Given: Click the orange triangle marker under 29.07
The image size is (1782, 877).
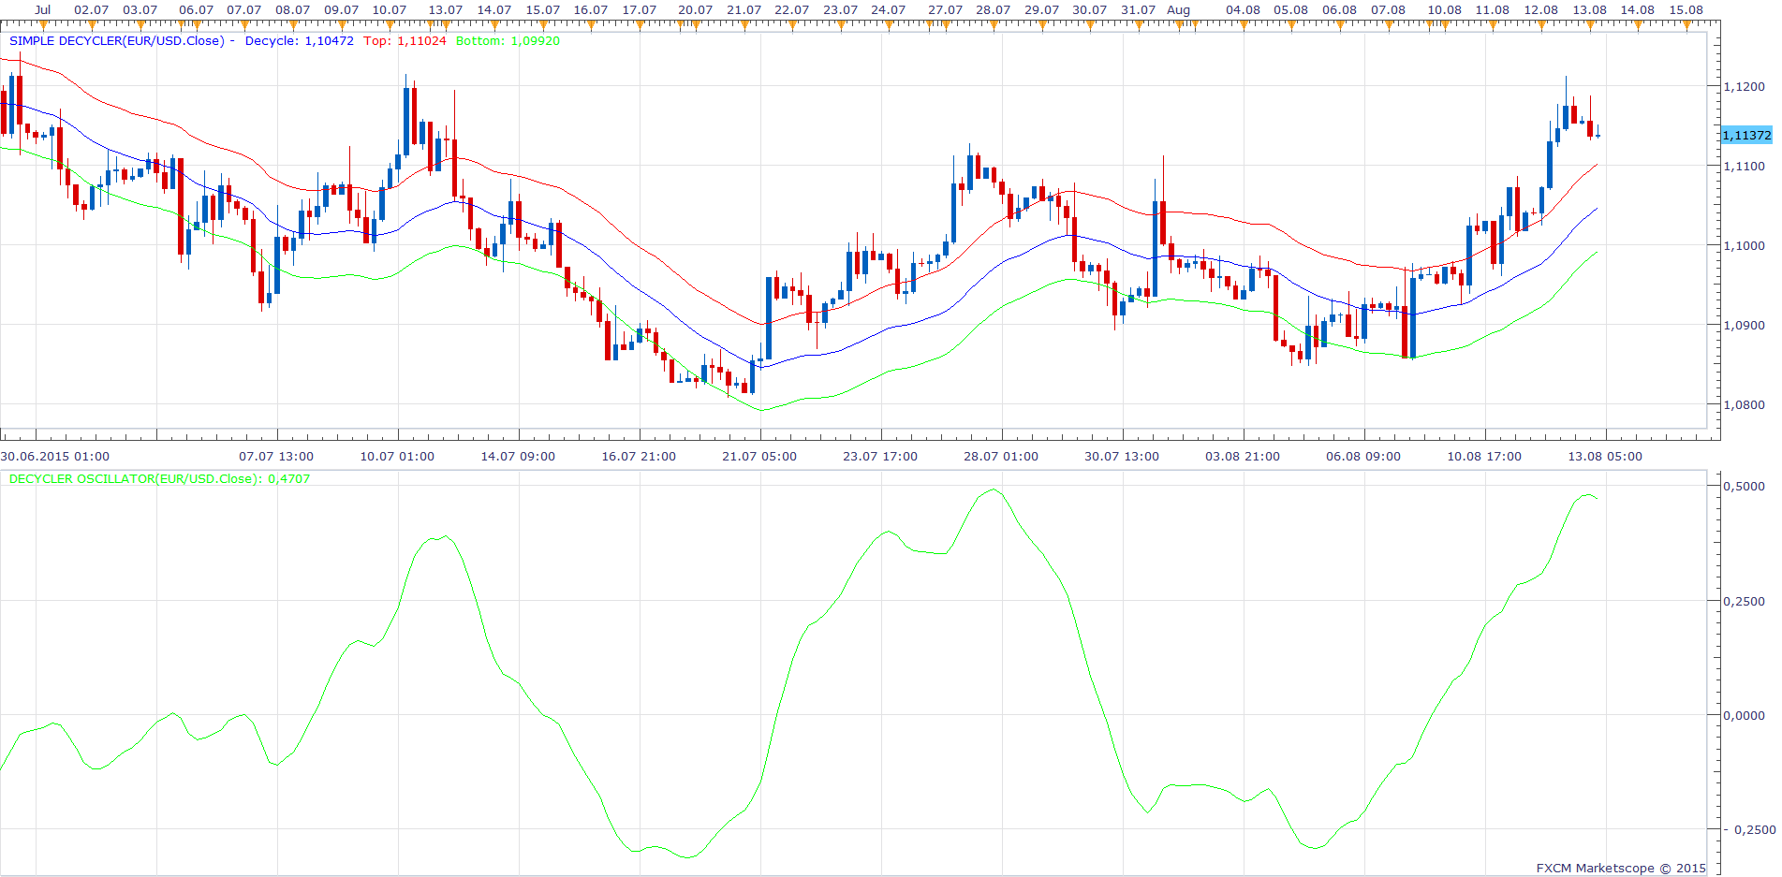Looking at the screenshot, I should click(x=1041, y=25).
